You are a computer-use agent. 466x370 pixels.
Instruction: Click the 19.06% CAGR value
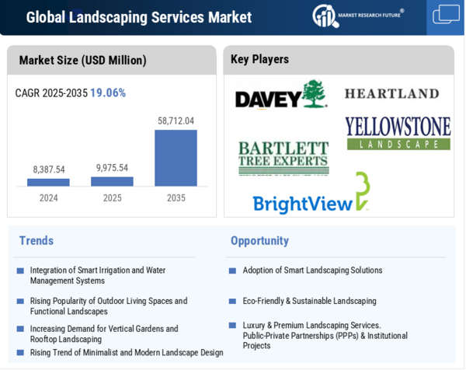tap(108, 92)
